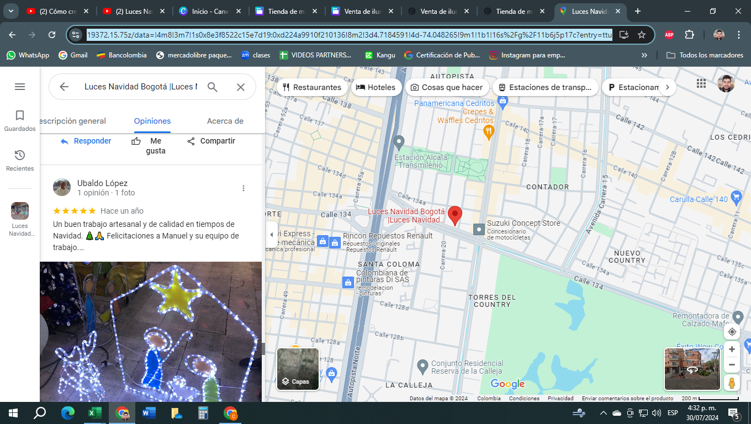Image resolution: width=751 pixels, height=424 pixels.
Task: Show more category chips with right chevron
Action: [x=668, y=87]
